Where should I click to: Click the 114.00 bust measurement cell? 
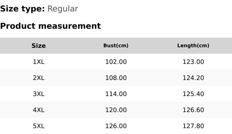point(116,94)
